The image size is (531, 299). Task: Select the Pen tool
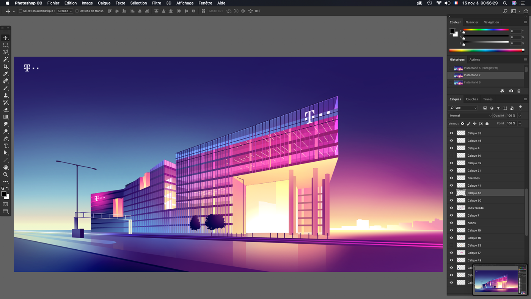(x=6, y=139)
